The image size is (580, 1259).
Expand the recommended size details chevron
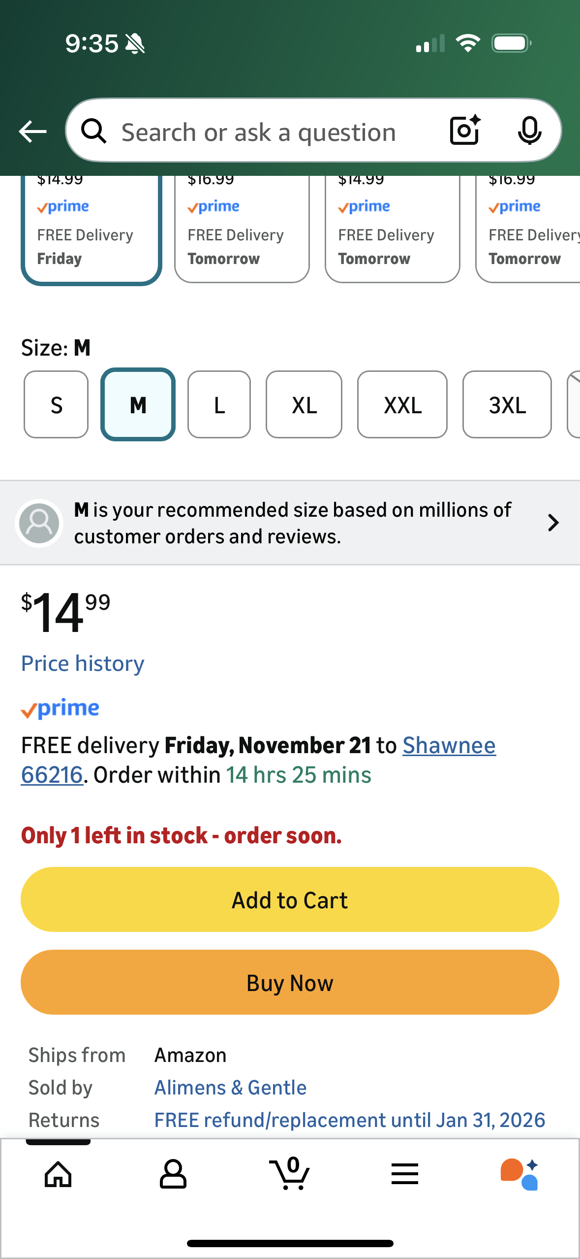click(x=553, y=523)
